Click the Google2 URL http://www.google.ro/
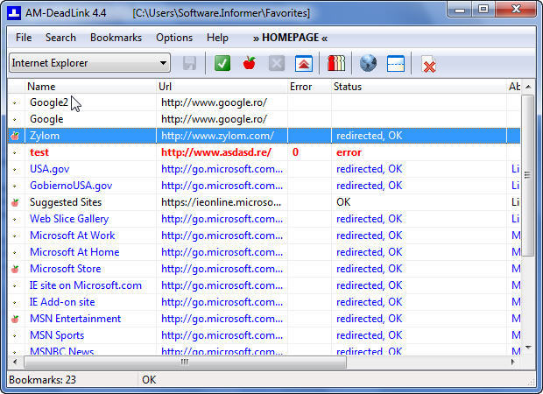The height and width of the screenshot is (394, 543). pos(214,102)
